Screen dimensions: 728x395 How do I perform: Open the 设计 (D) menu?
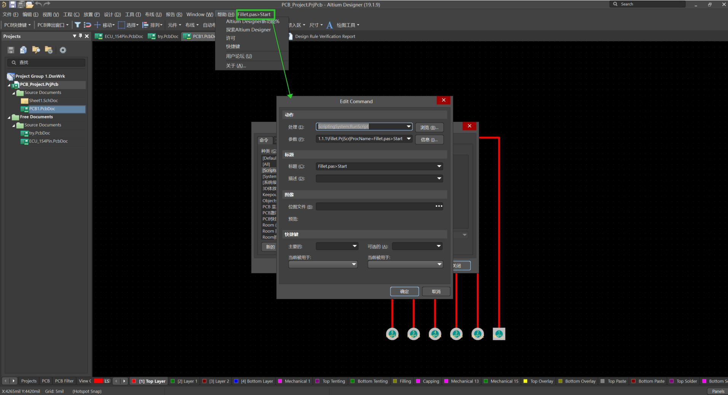[x=112, y=14]
